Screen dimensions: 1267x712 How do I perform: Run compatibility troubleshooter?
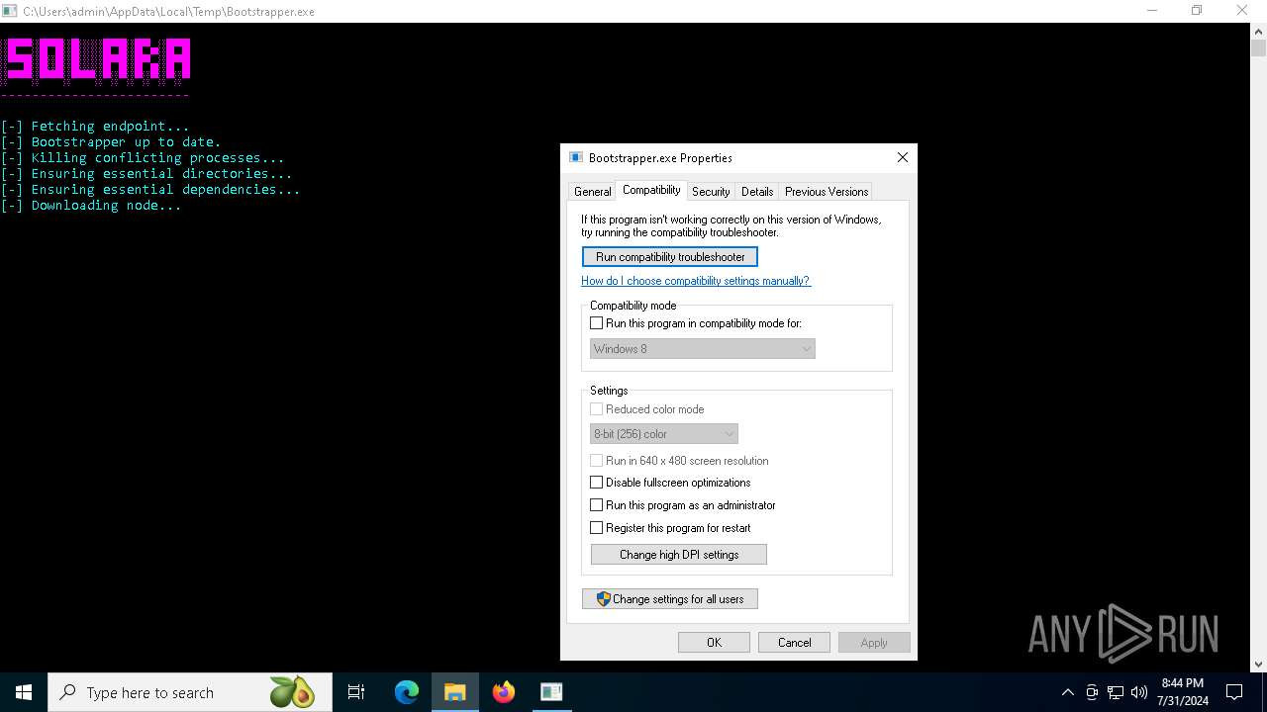[670, 257]
